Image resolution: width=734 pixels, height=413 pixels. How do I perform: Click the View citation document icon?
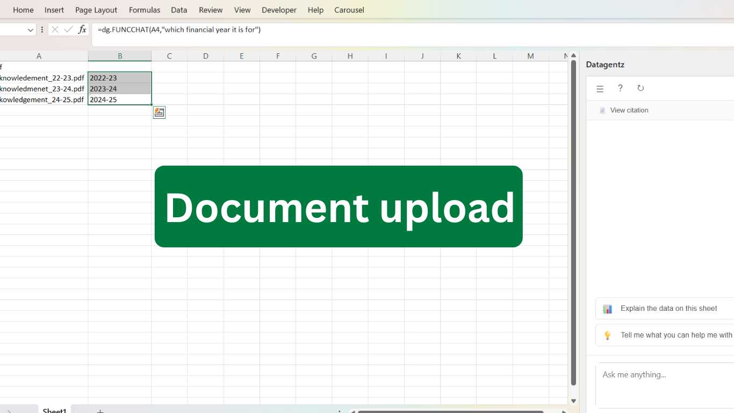[603, 110]
